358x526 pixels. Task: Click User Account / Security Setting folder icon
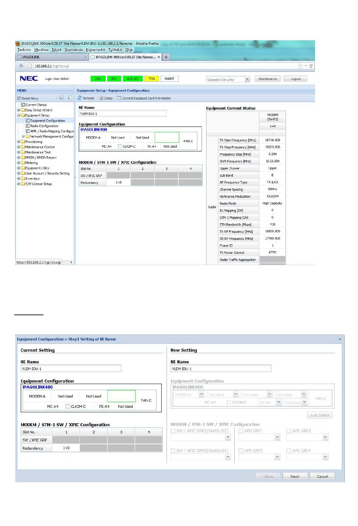pos(23,173)
